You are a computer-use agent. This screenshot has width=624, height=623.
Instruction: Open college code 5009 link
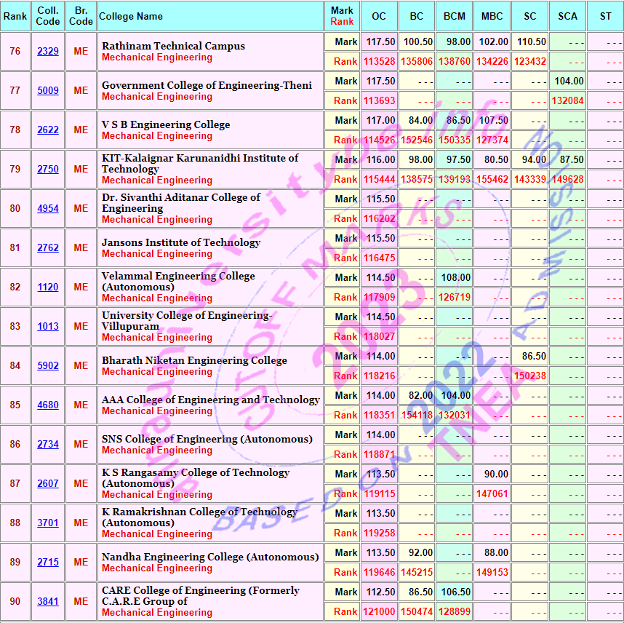(48, 91)
